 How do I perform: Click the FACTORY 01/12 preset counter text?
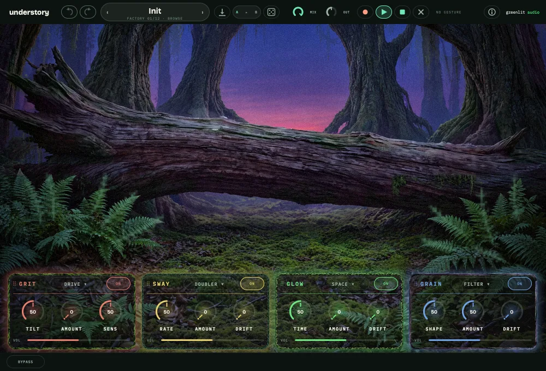[x=143, y=19]
